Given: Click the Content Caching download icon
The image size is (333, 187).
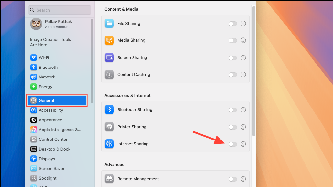Looking at the screenshot, I should point(109,75).
